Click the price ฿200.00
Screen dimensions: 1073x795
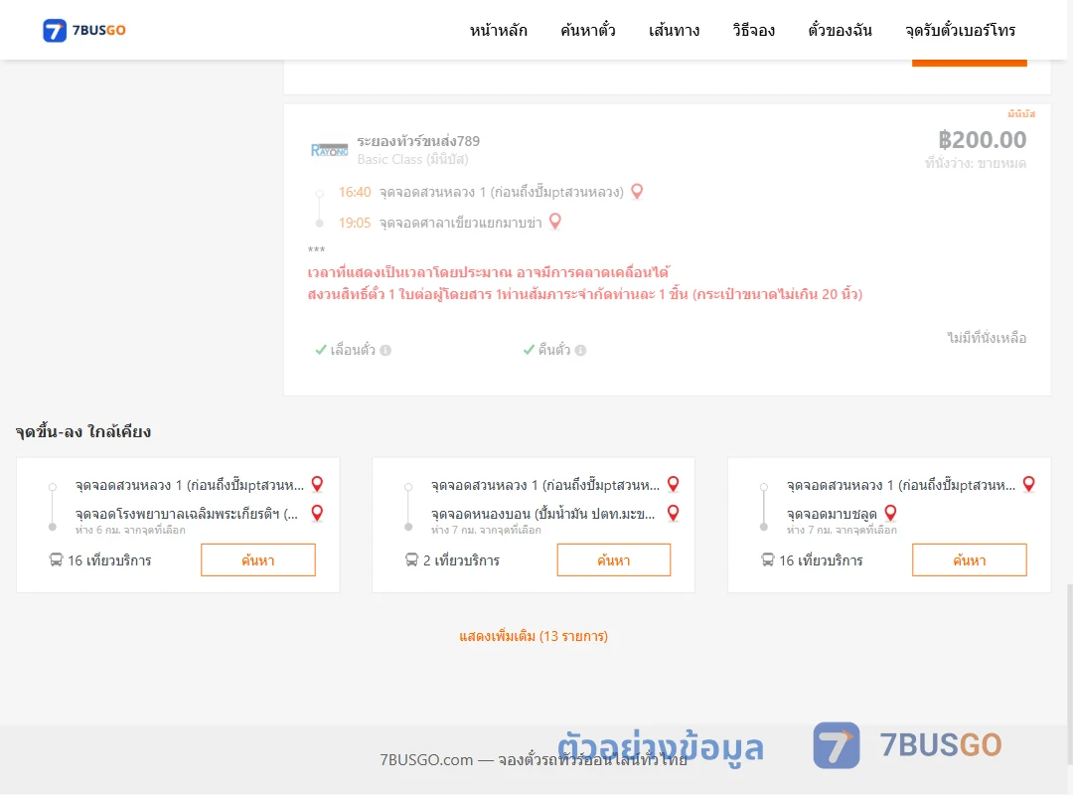(982, 140)
